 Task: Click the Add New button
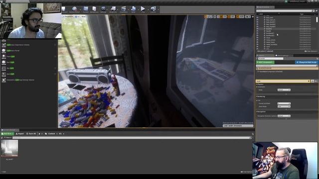(x=7, y=134)
